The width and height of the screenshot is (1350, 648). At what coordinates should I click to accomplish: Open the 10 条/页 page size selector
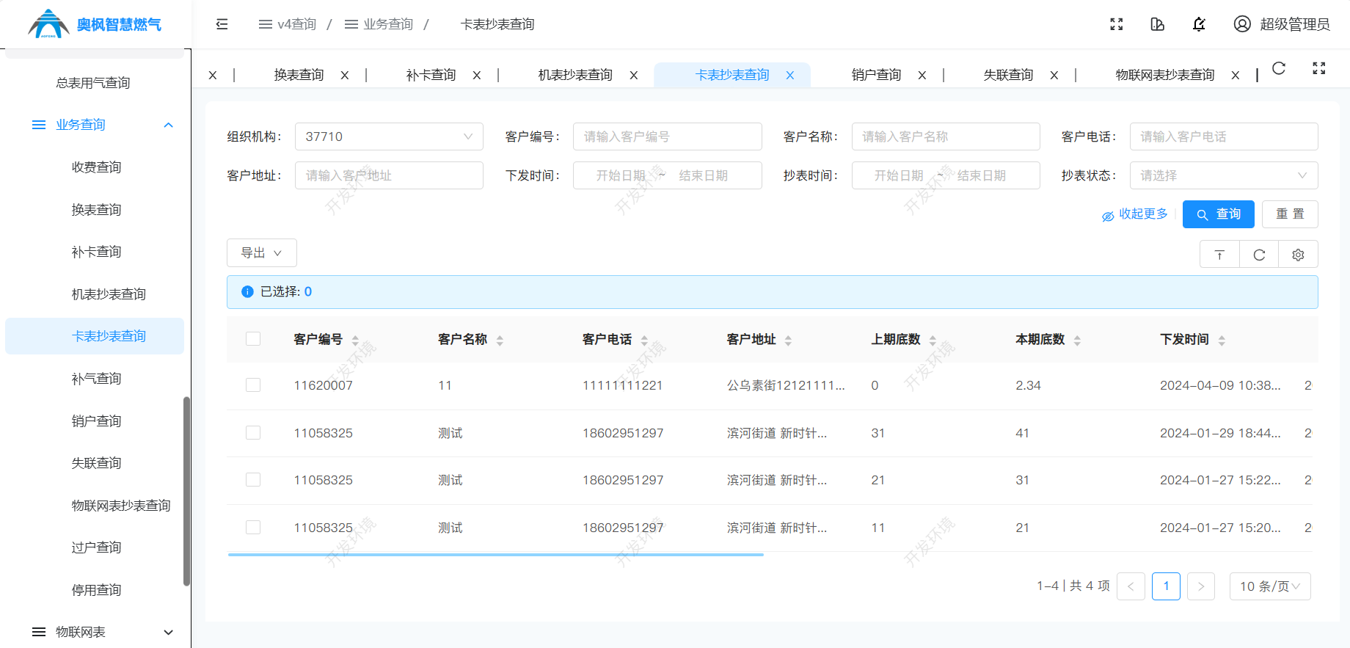[1270, 586]
